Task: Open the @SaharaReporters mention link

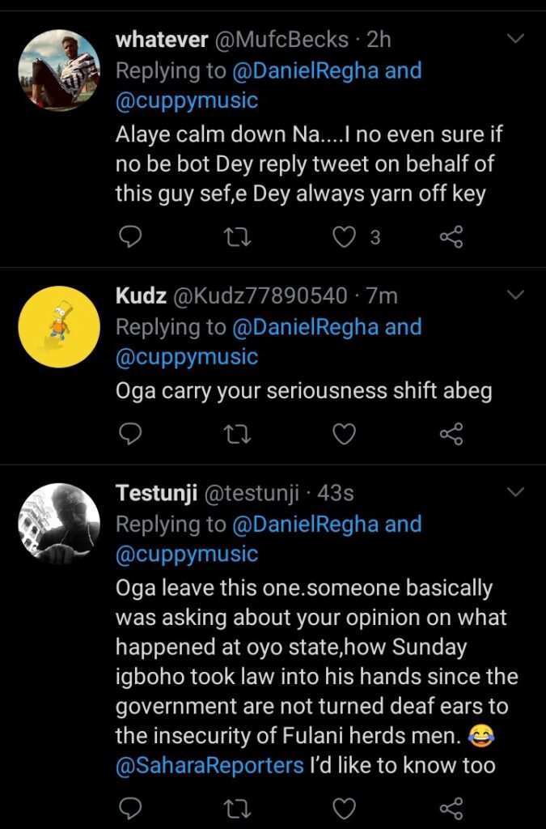Action: pyautogui.click(x=210, y=765)
